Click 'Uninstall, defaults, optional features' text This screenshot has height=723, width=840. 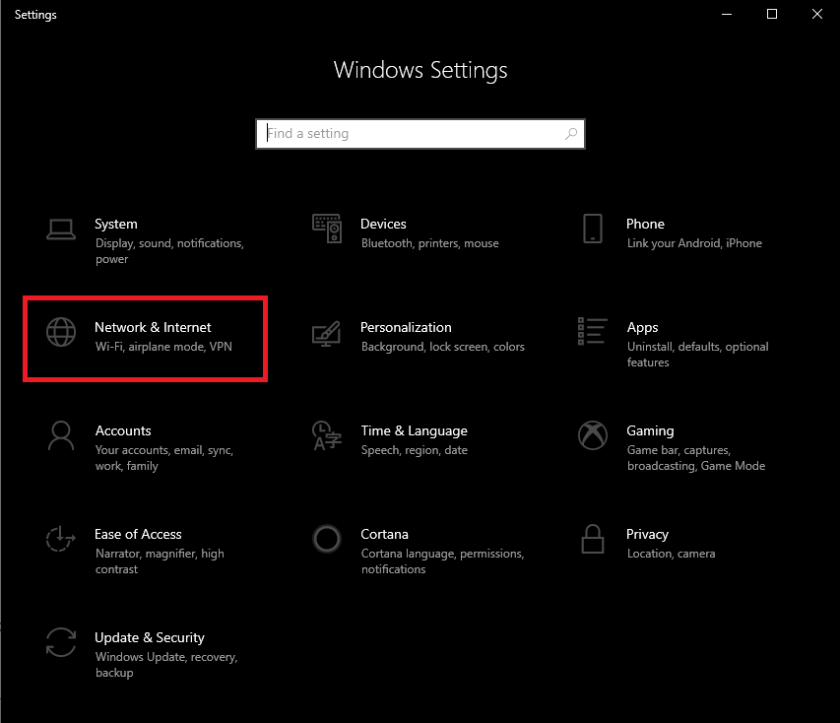(x=697, y=355)
